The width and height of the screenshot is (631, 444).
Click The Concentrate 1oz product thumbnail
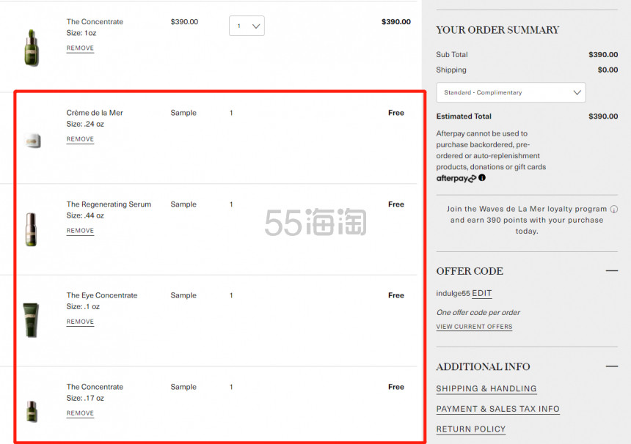(32, 48)
